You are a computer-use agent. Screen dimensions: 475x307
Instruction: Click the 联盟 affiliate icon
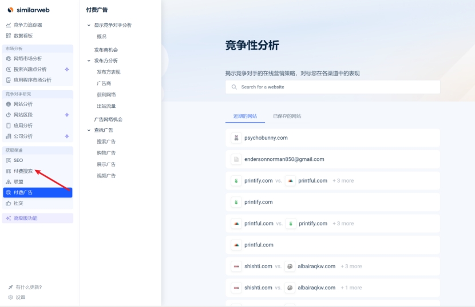pos(9,182)
